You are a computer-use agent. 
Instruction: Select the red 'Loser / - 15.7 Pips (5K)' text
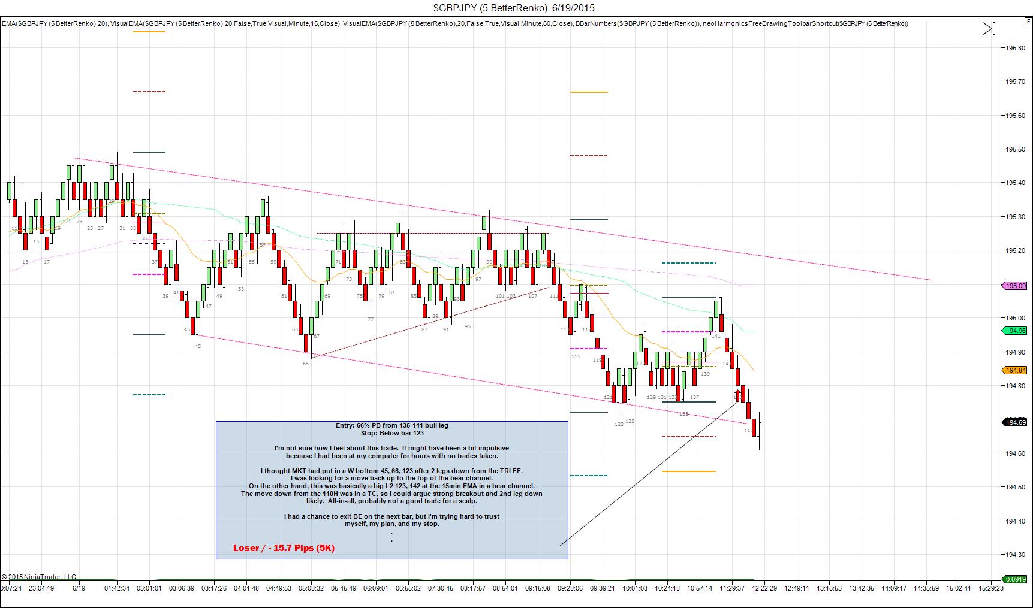pos(284,548)
